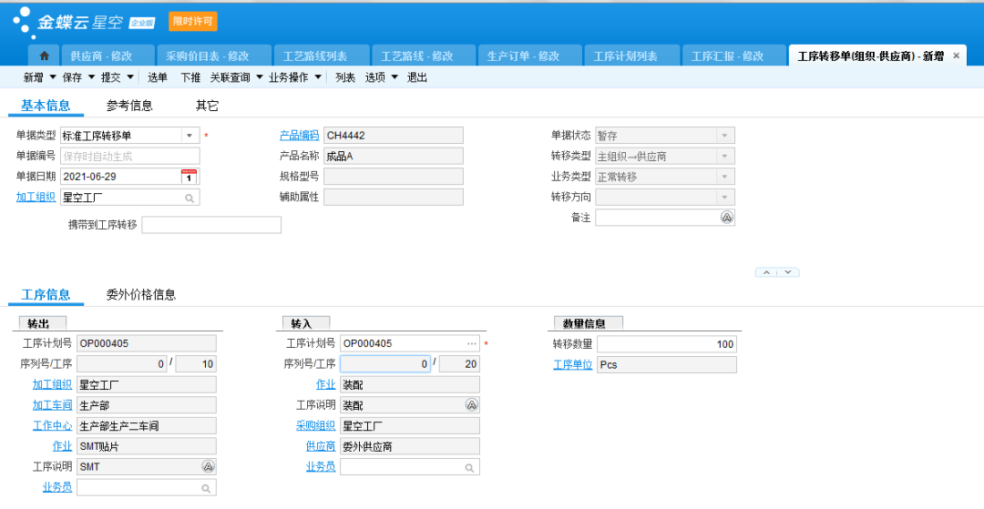The width and height of the screenshot is (984, 509).
Task: Open the 工作中心 link
Action: click(52, 425)
